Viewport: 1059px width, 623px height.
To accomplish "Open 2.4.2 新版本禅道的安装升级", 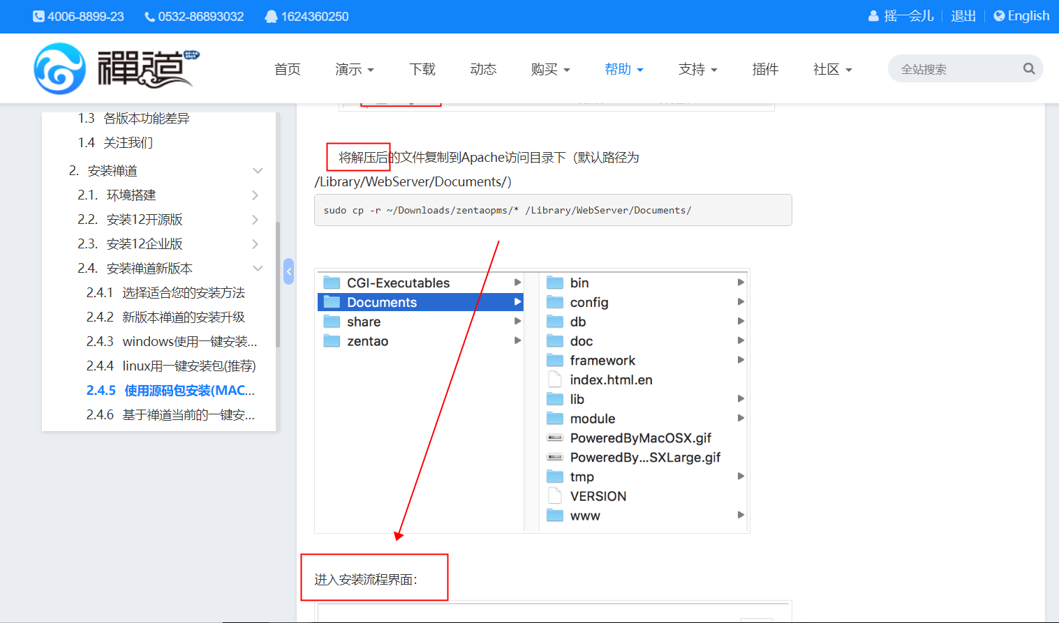I will point(165,317).
